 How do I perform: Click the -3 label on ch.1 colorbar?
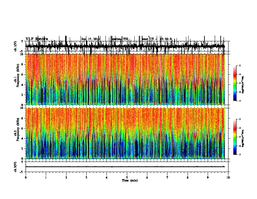click(x=239, y=65)
